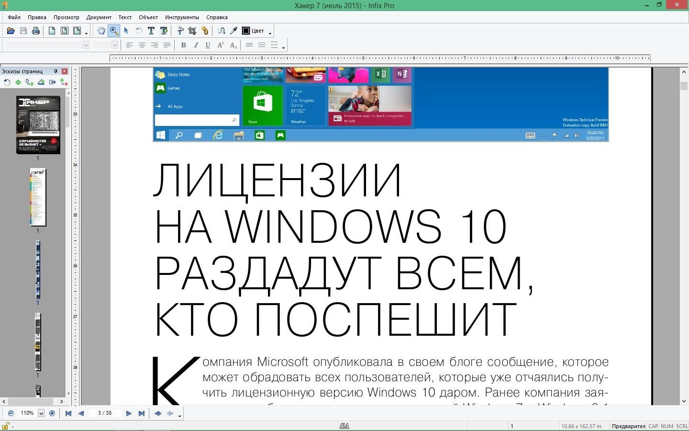Click the black Color swatch labeled Цвет
689x431 pixels.
(253, 31)
